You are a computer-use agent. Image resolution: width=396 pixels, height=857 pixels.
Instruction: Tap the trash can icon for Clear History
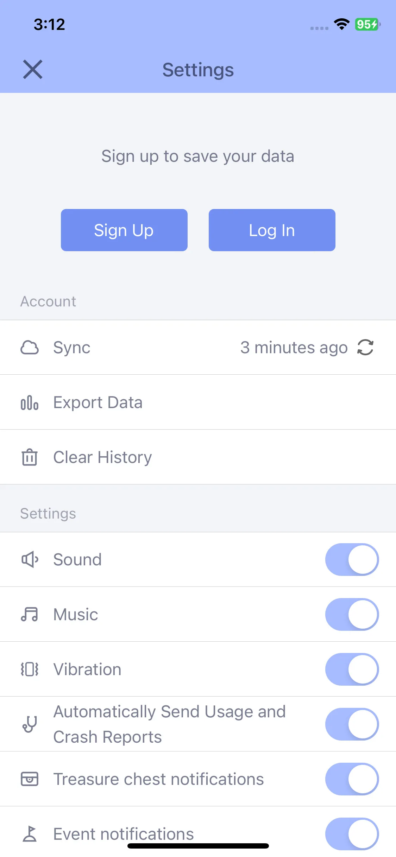pos(30,457)
